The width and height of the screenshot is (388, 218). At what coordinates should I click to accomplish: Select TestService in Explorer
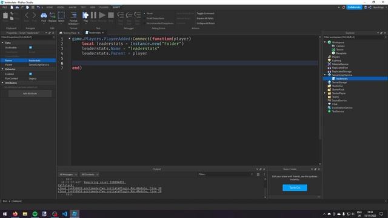[x=338, y=111]
